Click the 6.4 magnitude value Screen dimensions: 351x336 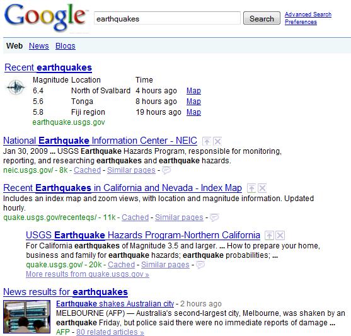pos(38,91)
